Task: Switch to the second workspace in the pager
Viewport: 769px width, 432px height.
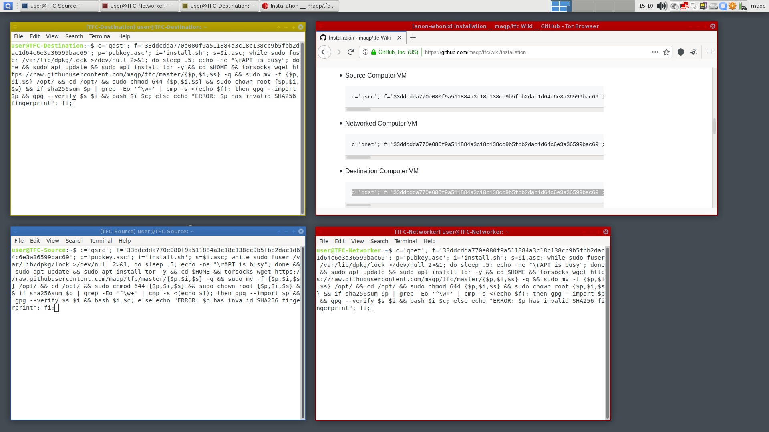Action: pos(582,6)
